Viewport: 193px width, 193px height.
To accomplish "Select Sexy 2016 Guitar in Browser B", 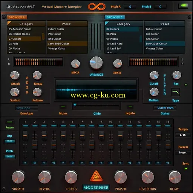I will (x=165, y=44).
